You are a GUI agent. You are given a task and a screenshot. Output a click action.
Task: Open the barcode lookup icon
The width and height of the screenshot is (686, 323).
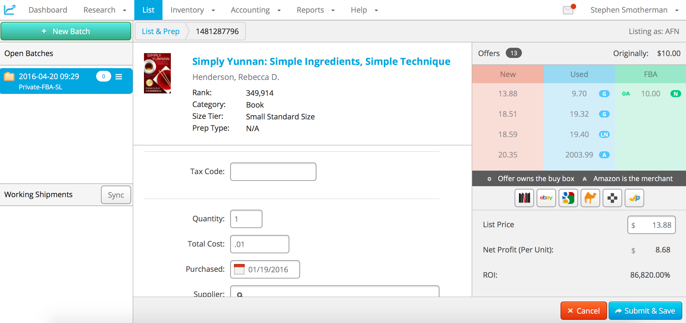[x=524, y=198]
